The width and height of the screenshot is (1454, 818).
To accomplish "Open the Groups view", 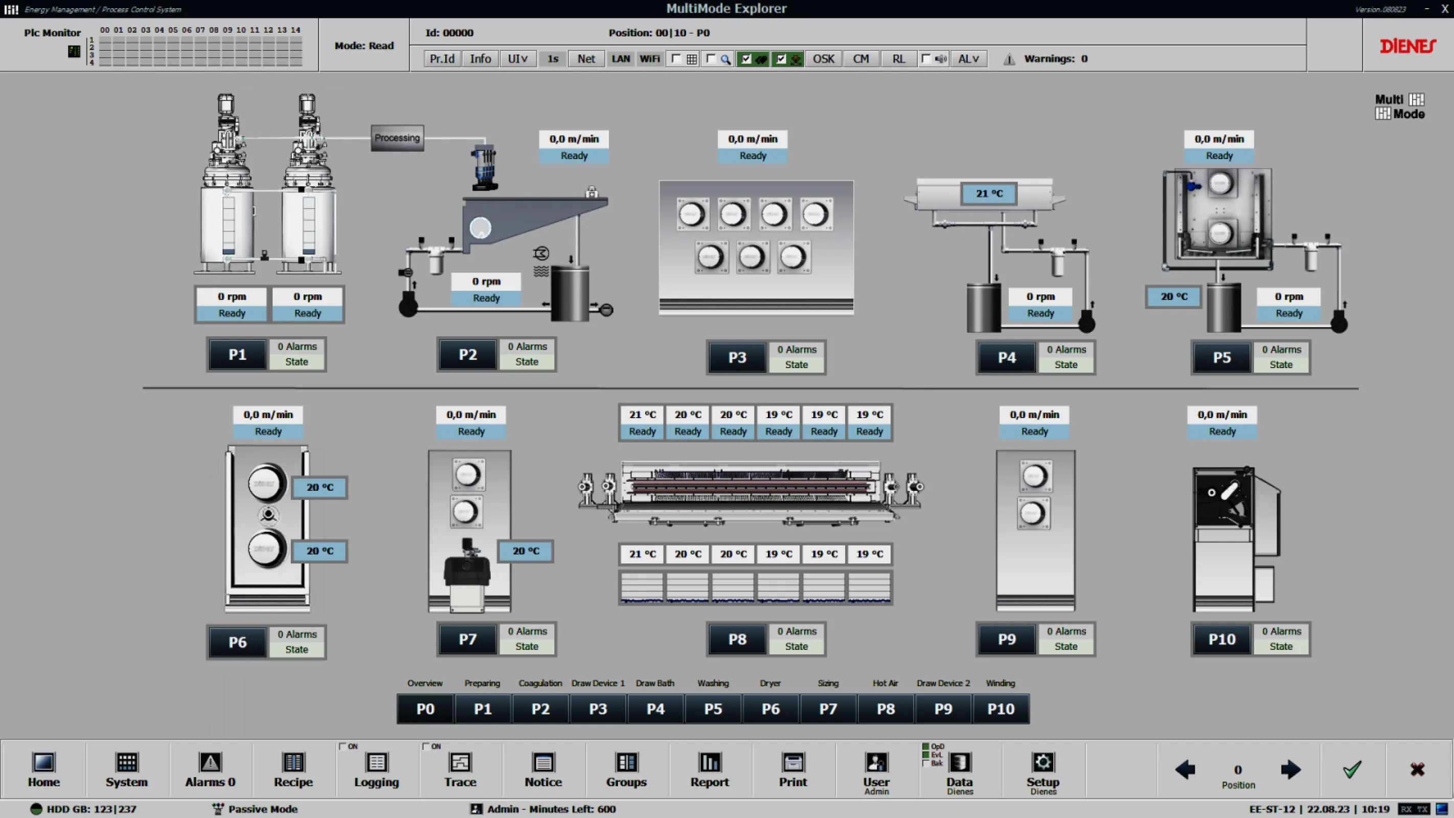I will [x=626, y=770].
